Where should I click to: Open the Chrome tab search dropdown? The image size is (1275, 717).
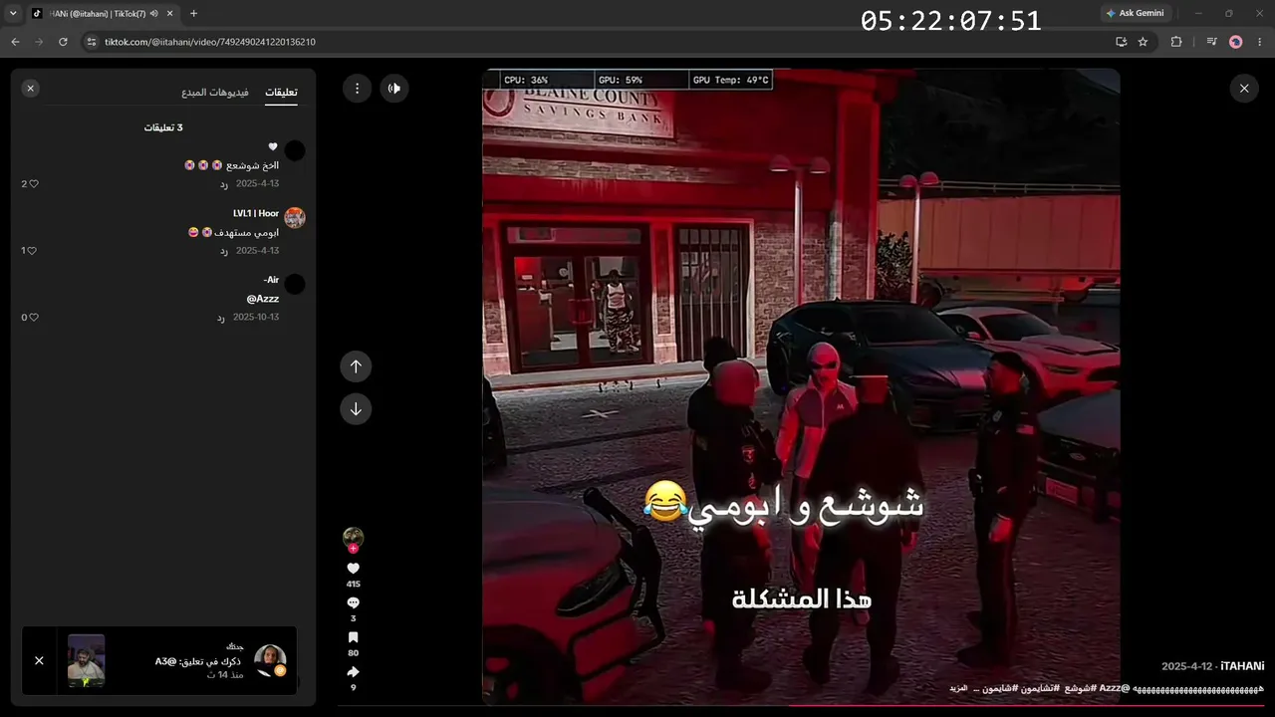pos(13,13)
